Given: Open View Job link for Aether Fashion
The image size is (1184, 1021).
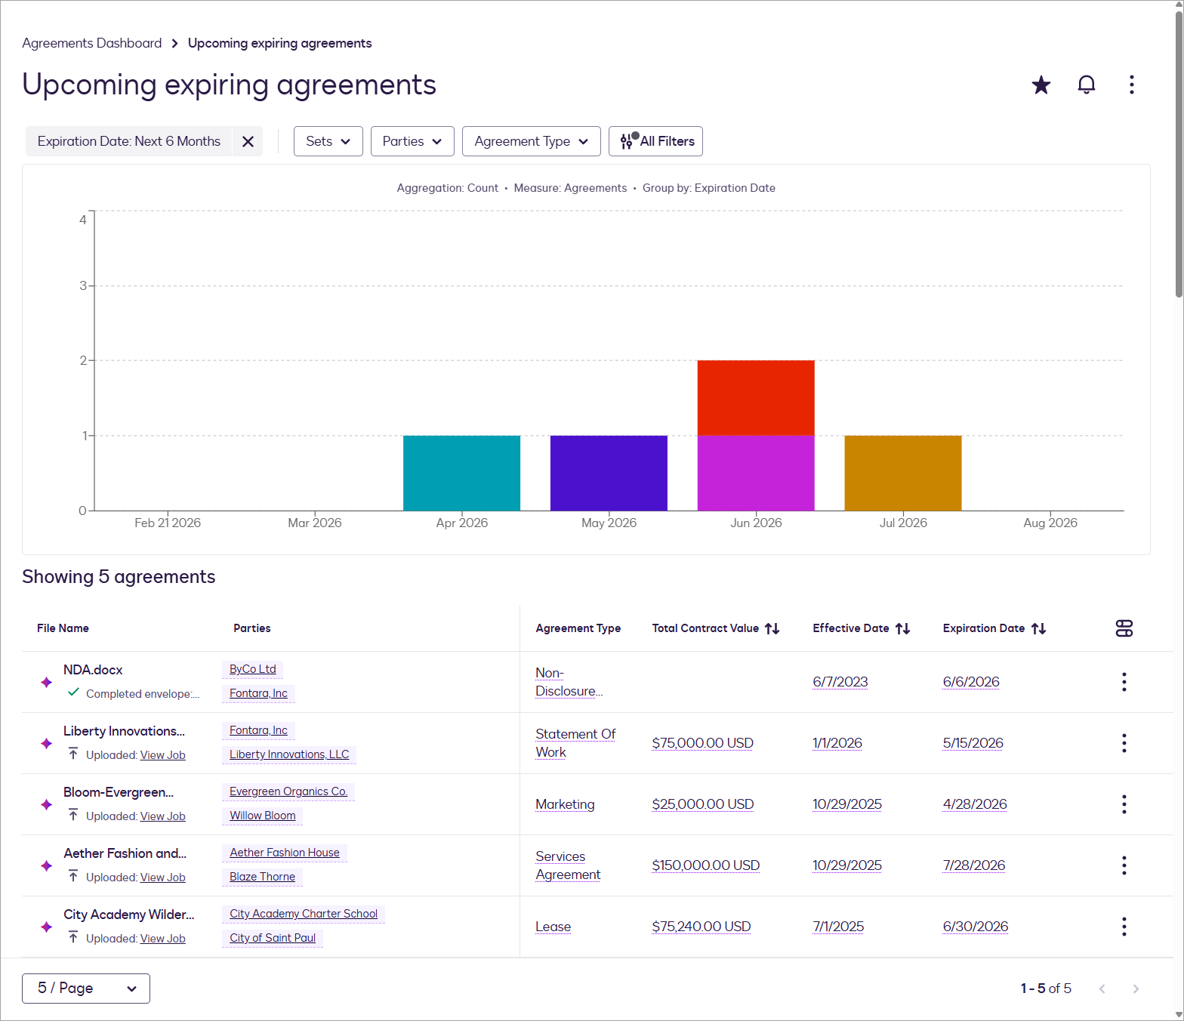Looking at the screenshot, I should click(163, 878).
